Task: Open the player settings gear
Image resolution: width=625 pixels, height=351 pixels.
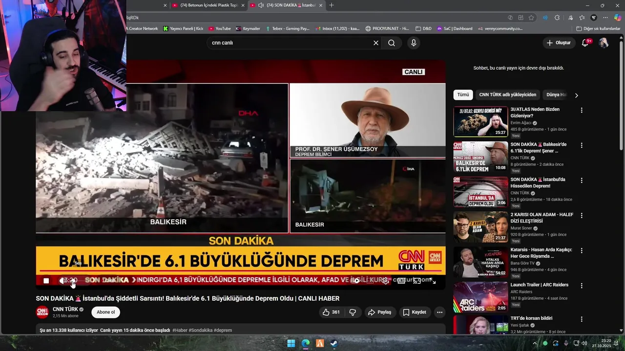Action: click(x=385, y=280)
